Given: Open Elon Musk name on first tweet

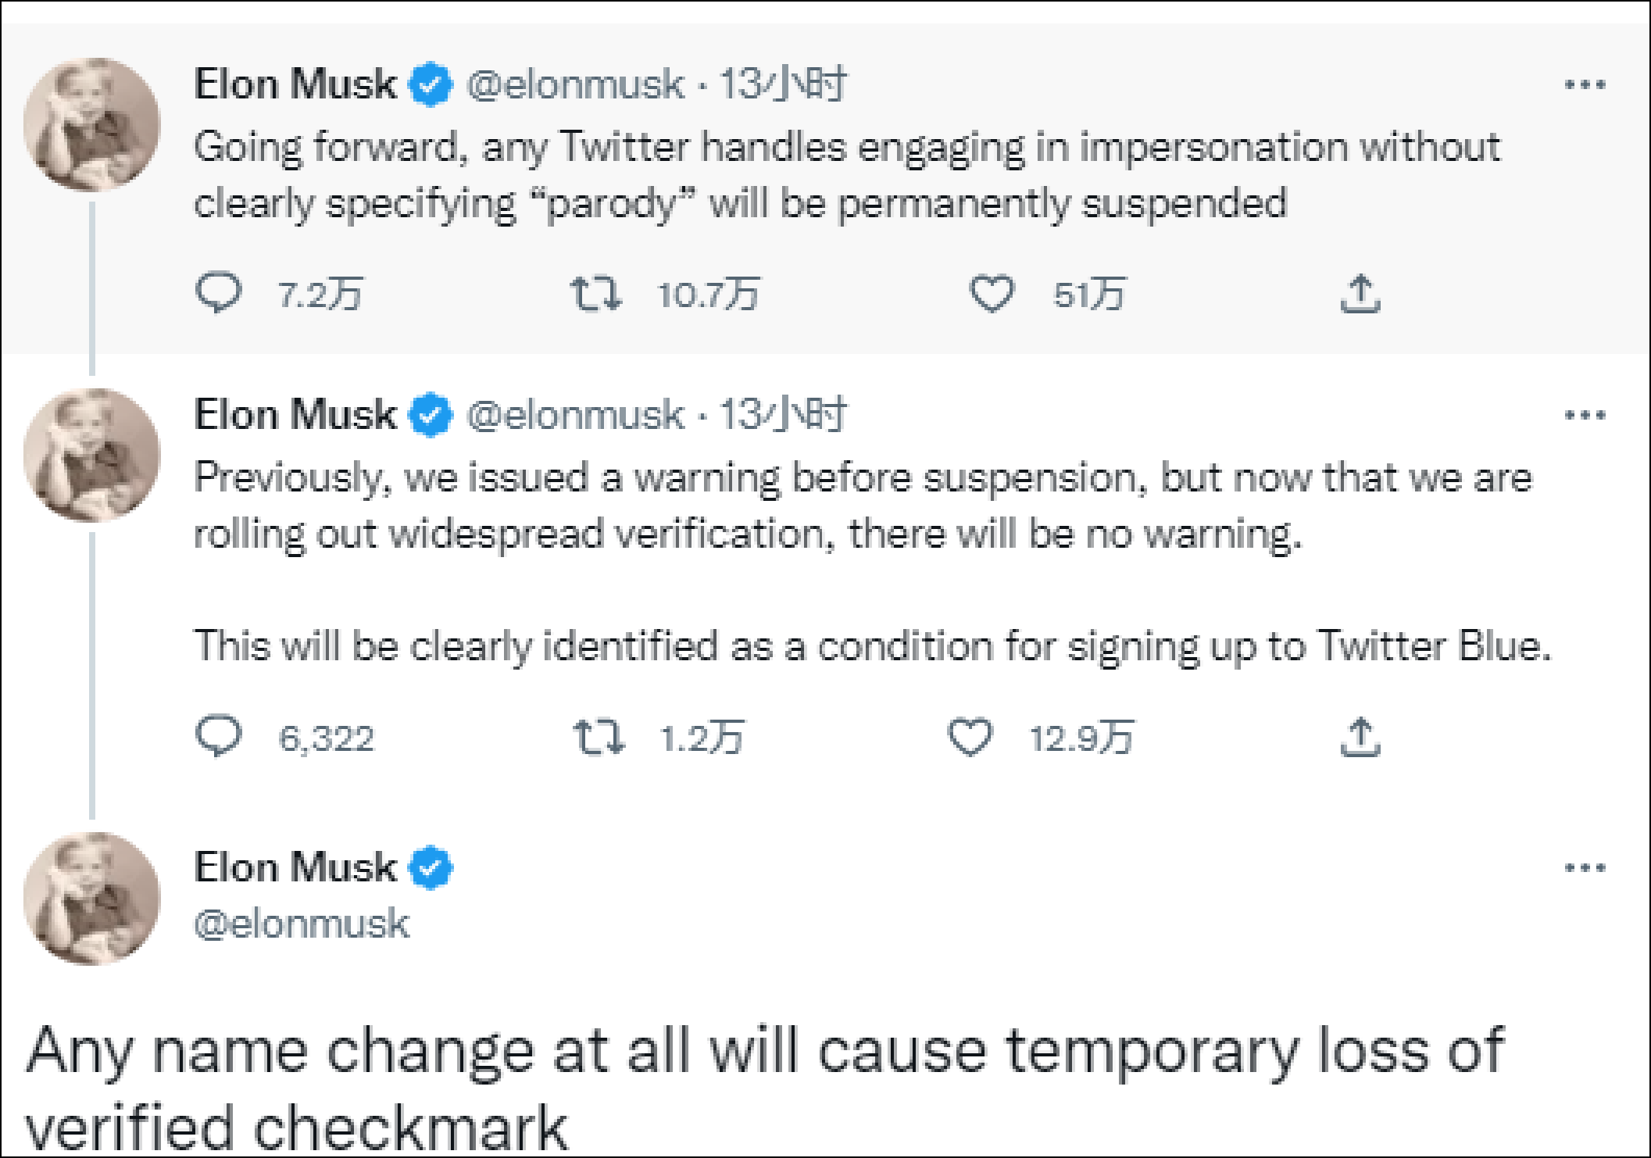Looking at the screenshot, I should tap(295, 84).
